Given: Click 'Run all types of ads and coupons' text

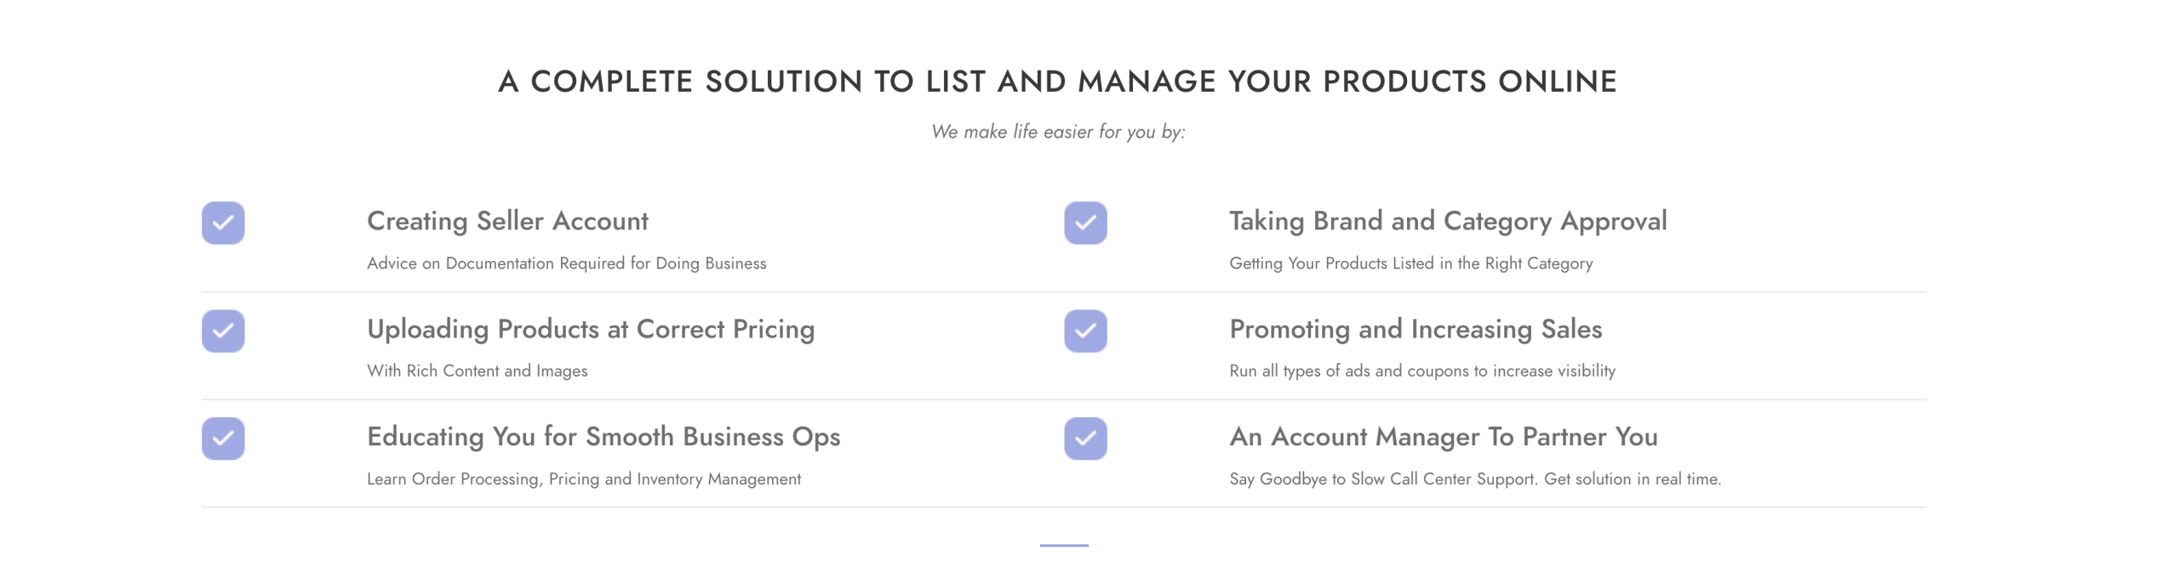Looking at the screenshot, I should [x=1421, y=371].
